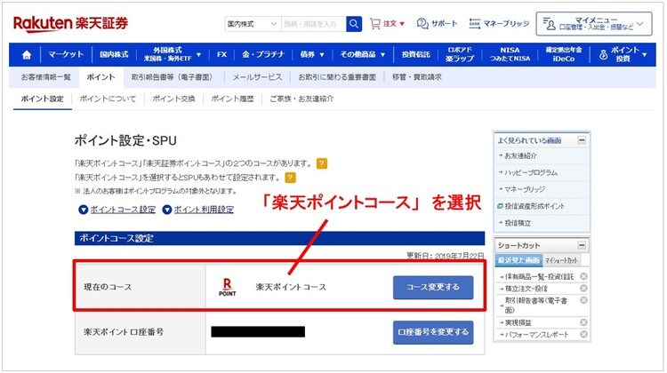
Task: Click yellow help icon beside SPU sentence
Action: (290, 178)
